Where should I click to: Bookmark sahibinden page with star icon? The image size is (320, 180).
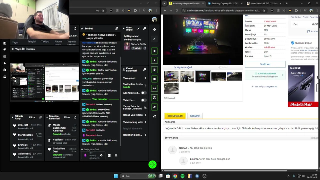pos(264,10)
